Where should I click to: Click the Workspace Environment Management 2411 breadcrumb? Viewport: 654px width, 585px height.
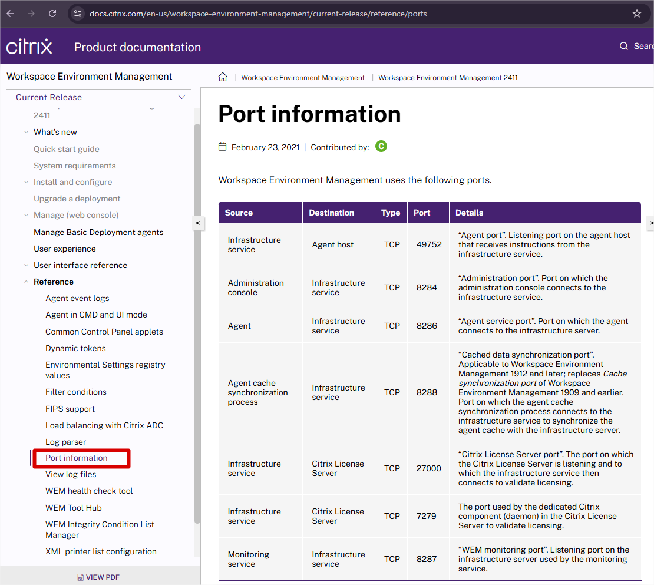tap(448, 78)
